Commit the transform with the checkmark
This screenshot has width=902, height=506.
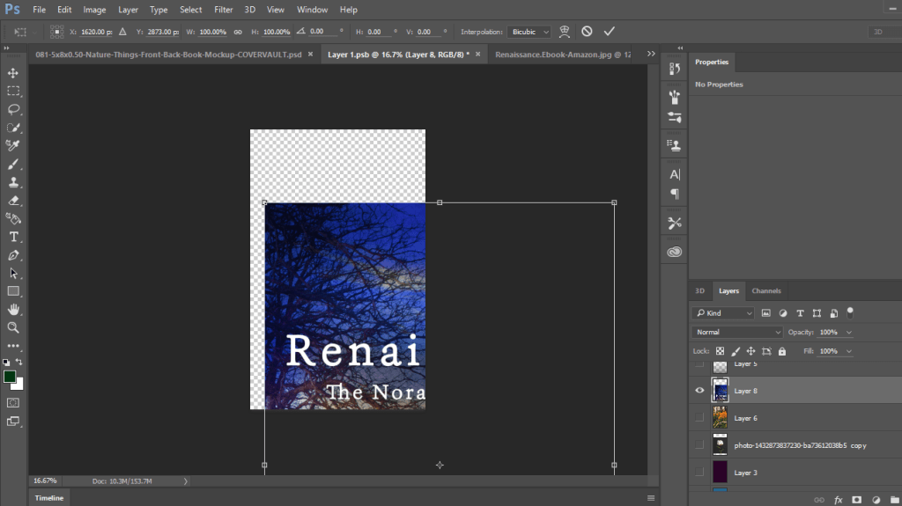[609, 32]
